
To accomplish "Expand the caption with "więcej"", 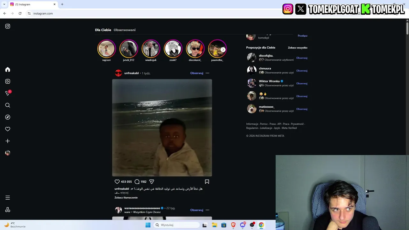I will pyautogui.click(x=124, y=193).
